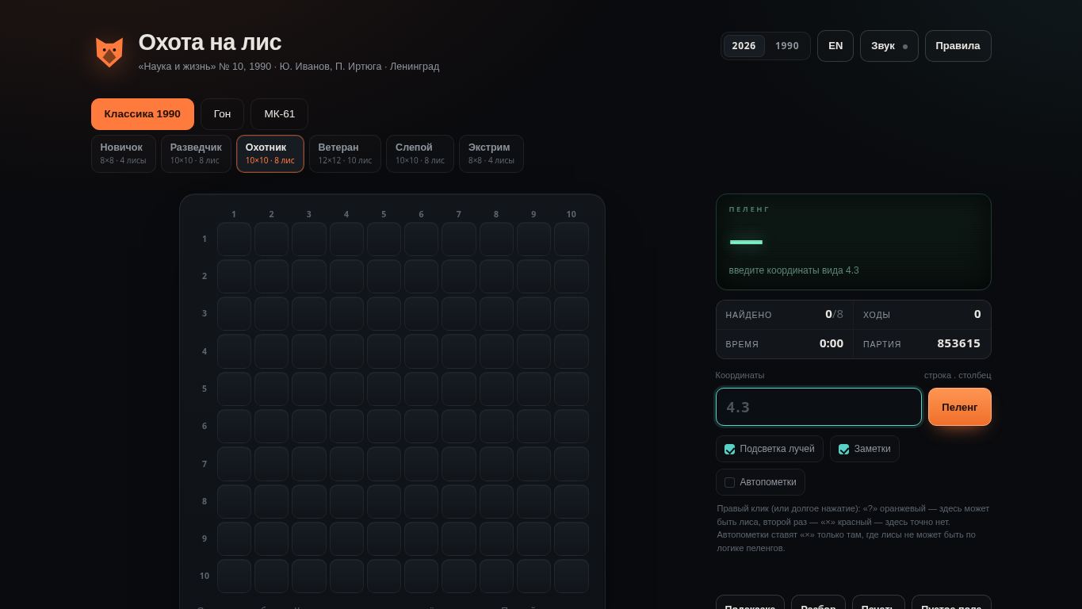Image resolution: width=1082 pixels, height=609 pixels.
Task: Select the Ветеран 12×12 difficulty
Action: 345,154
